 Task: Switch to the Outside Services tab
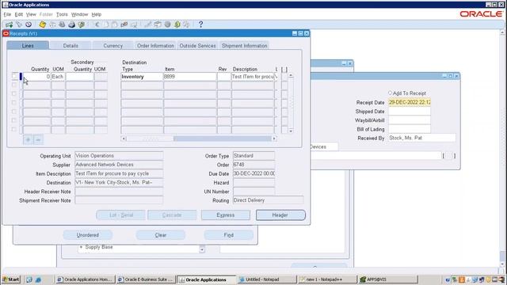tap(197, 46)
